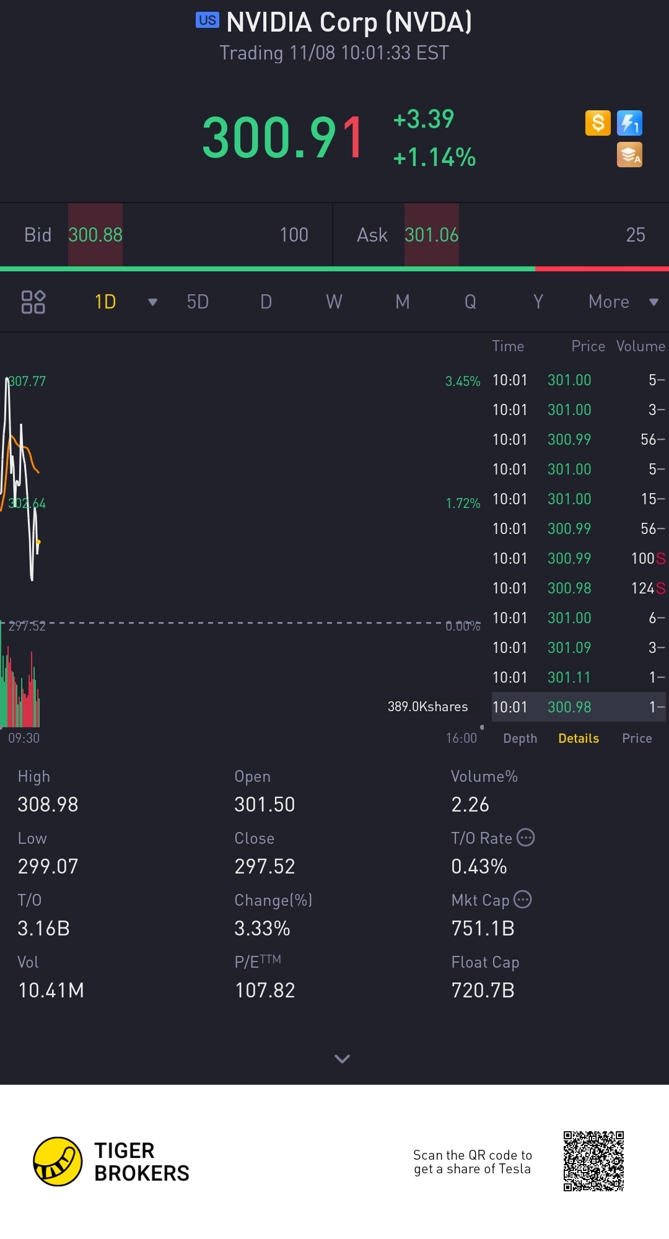Select the 1D chart tab

105,302
